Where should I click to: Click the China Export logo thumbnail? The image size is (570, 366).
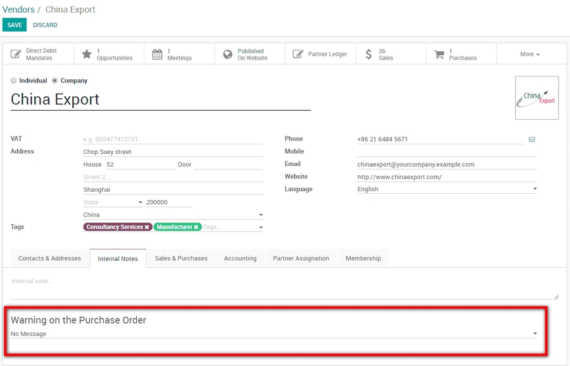[536, 98]
